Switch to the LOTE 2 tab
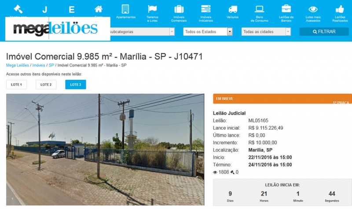The image size is (352, 209). tap(46, 85)
